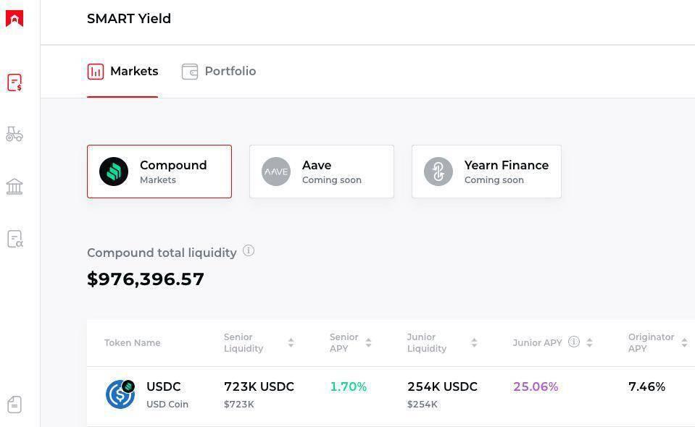Viewport: 695px width, 427px height.
Task: Sort by Originator APY column arrows
Action: pyautogui.click(x=684, y=343)
